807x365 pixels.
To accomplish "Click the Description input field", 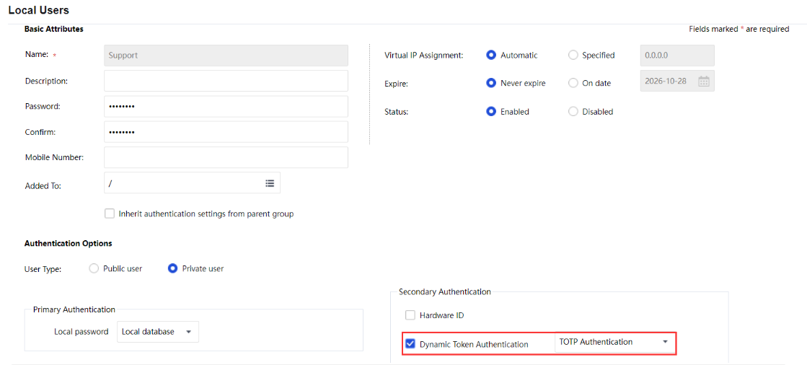I will click(x=226, y=81).
